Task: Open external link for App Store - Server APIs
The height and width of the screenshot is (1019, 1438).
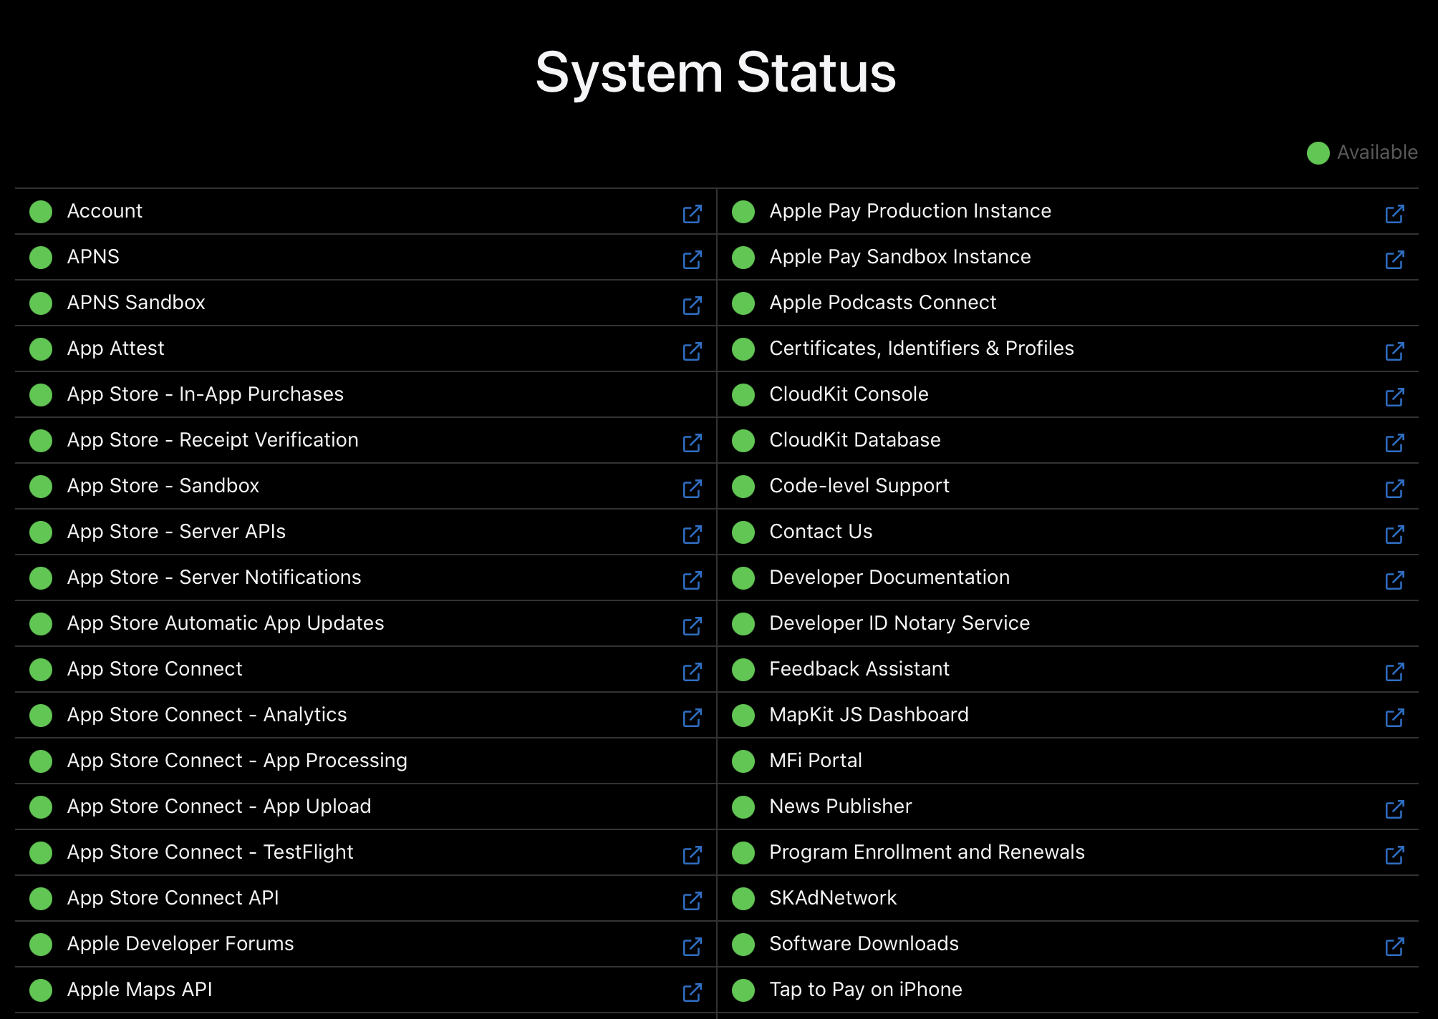Action: tap(692, 534)
